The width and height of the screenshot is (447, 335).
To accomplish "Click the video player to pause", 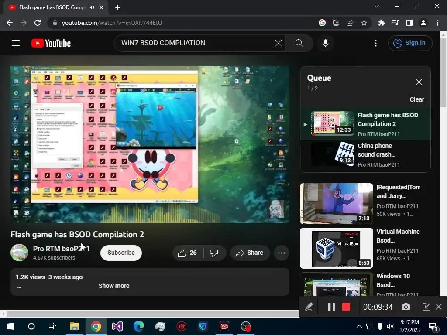I will tap(150, 144).
